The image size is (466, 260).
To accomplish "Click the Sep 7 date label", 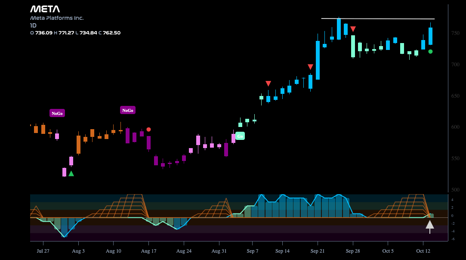I will tap(252, 251).
